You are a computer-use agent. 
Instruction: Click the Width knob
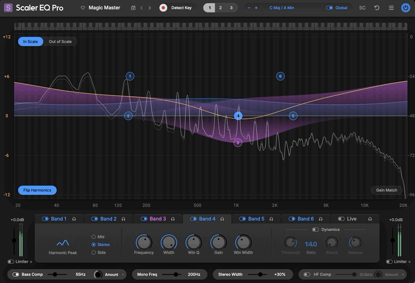point(169,242)
